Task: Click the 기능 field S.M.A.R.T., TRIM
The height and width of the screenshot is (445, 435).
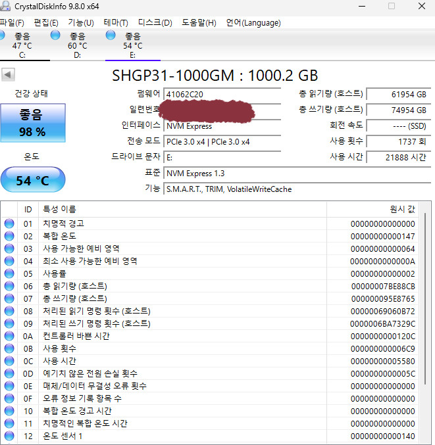Action: pos(297,189)
